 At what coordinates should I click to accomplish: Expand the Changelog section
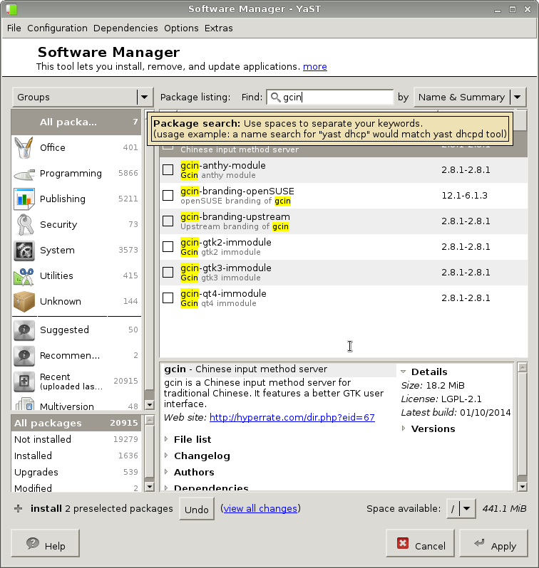[166, 456]
